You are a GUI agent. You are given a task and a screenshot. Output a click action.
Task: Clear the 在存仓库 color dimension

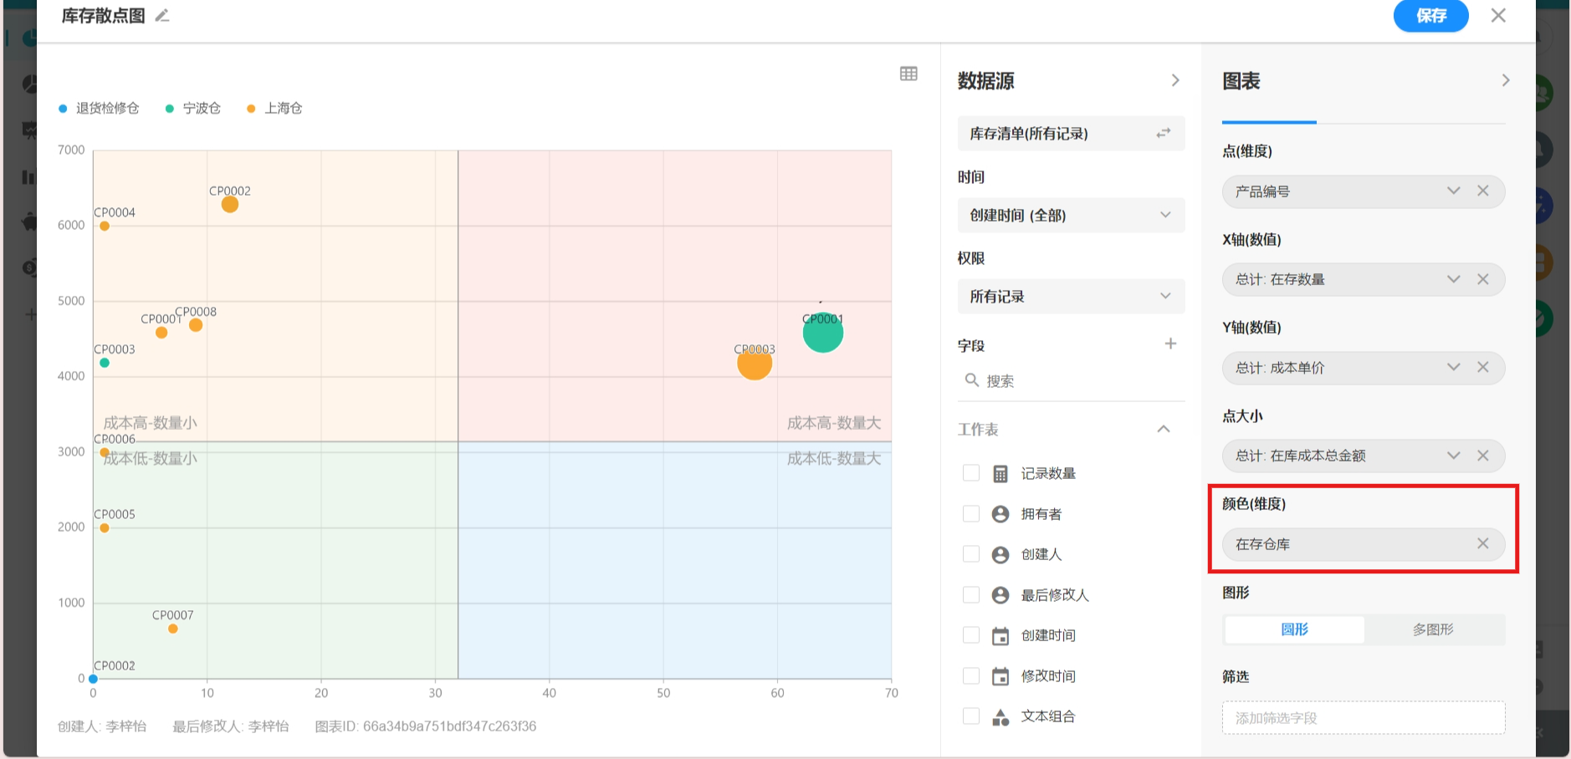point(1482,544)
